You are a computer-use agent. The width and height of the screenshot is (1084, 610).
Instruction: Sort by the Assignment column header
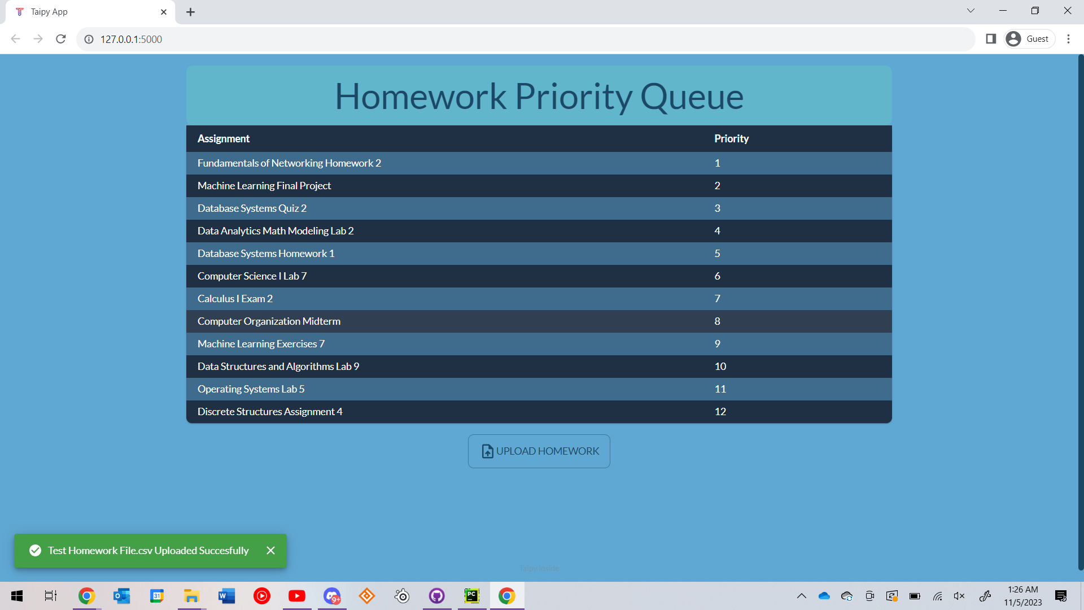click(224, 139)
